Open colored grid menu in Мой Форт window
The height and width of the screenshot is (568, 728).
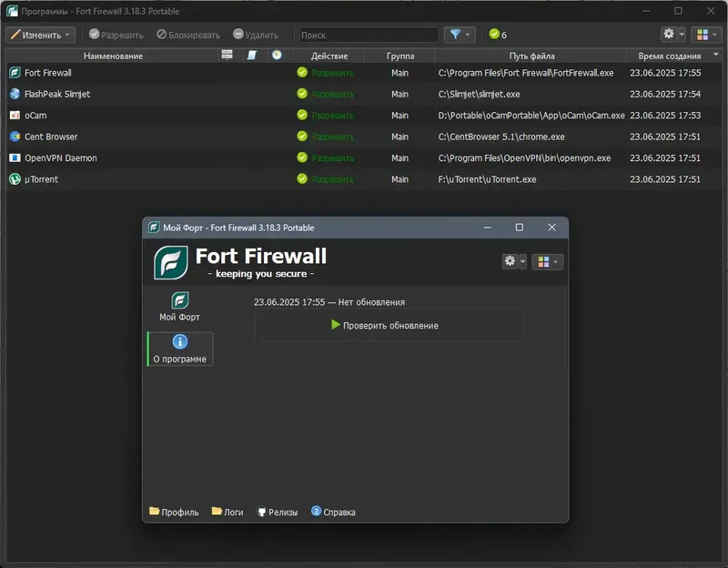[548, 262]
